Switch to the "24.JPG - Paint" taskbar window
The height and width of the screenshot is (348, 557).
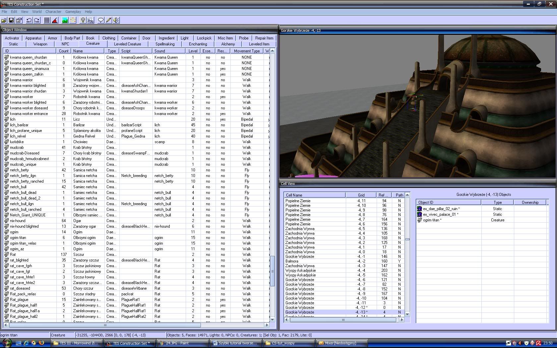[x=182, y=343]
